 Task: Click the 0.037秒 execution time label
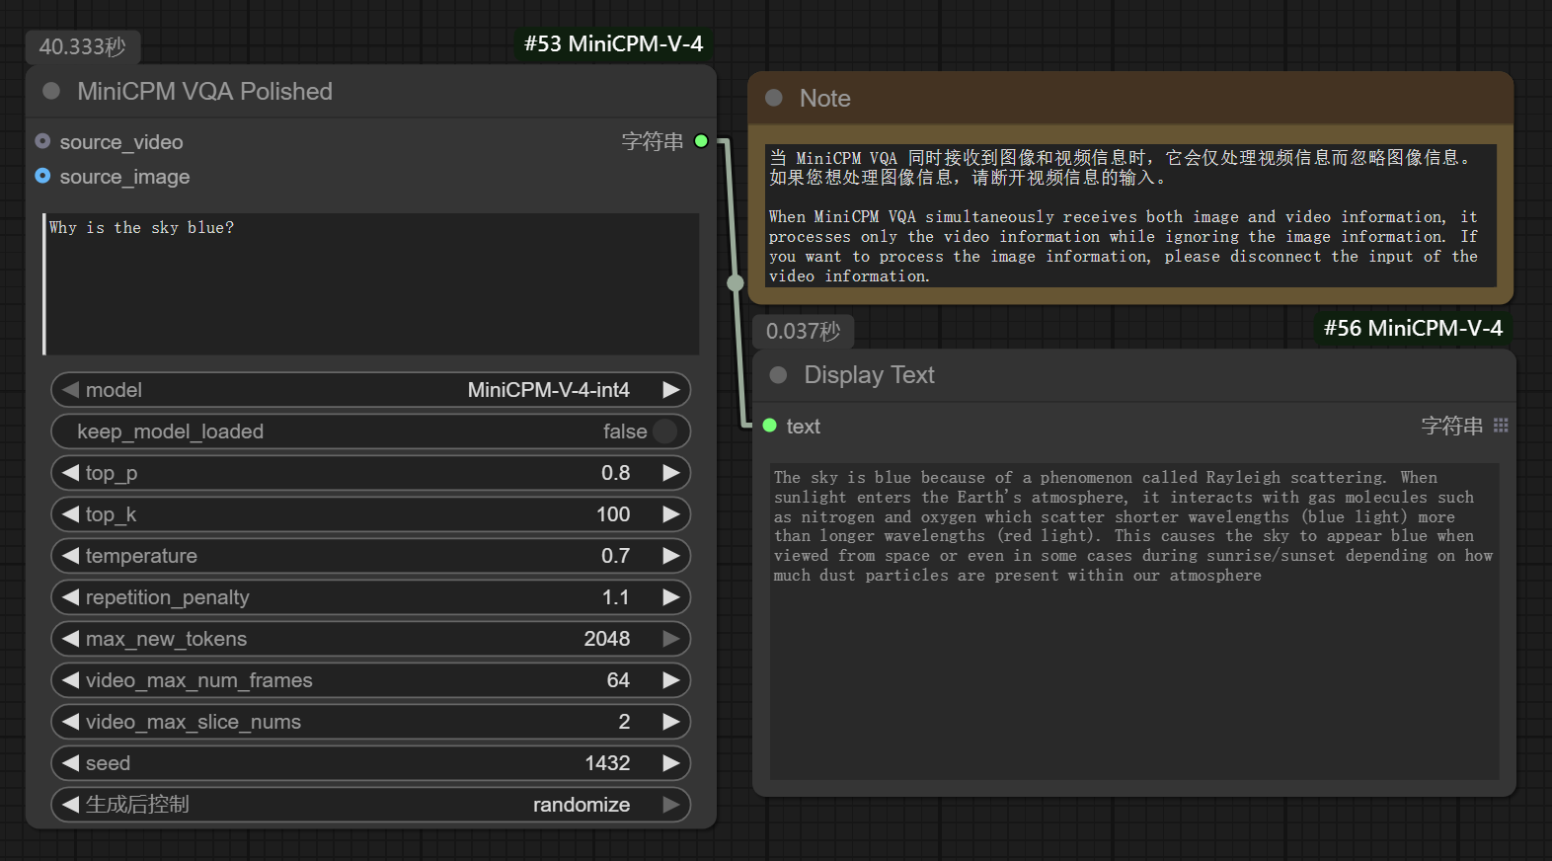(x=804, y=331)
